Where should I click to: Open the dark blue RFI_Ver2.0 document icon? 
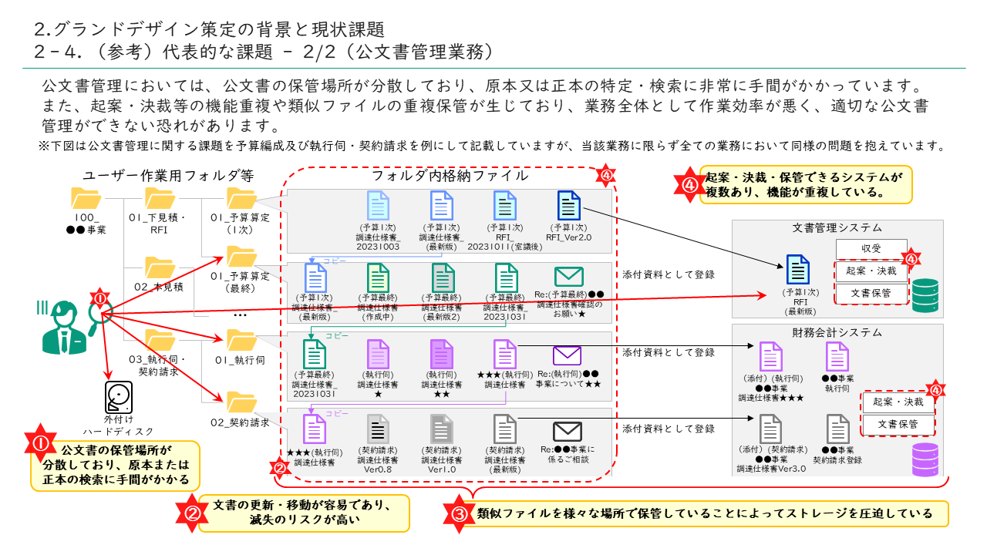(x=568, y=207)
